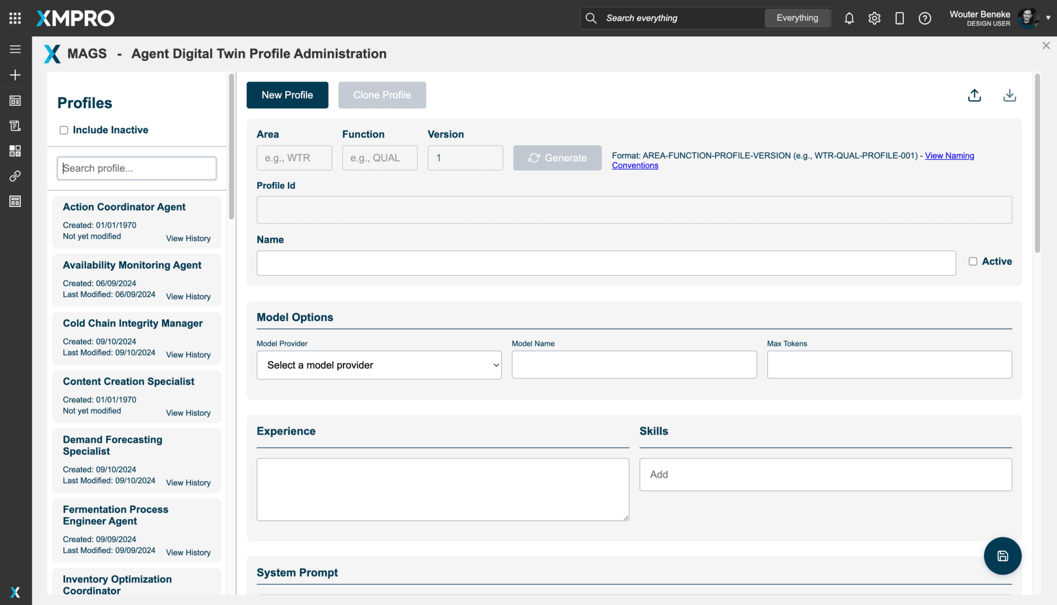Viewport: 1057px width, 605px height.
Task: Click the Search profile input field
Action: coord(137,168)
